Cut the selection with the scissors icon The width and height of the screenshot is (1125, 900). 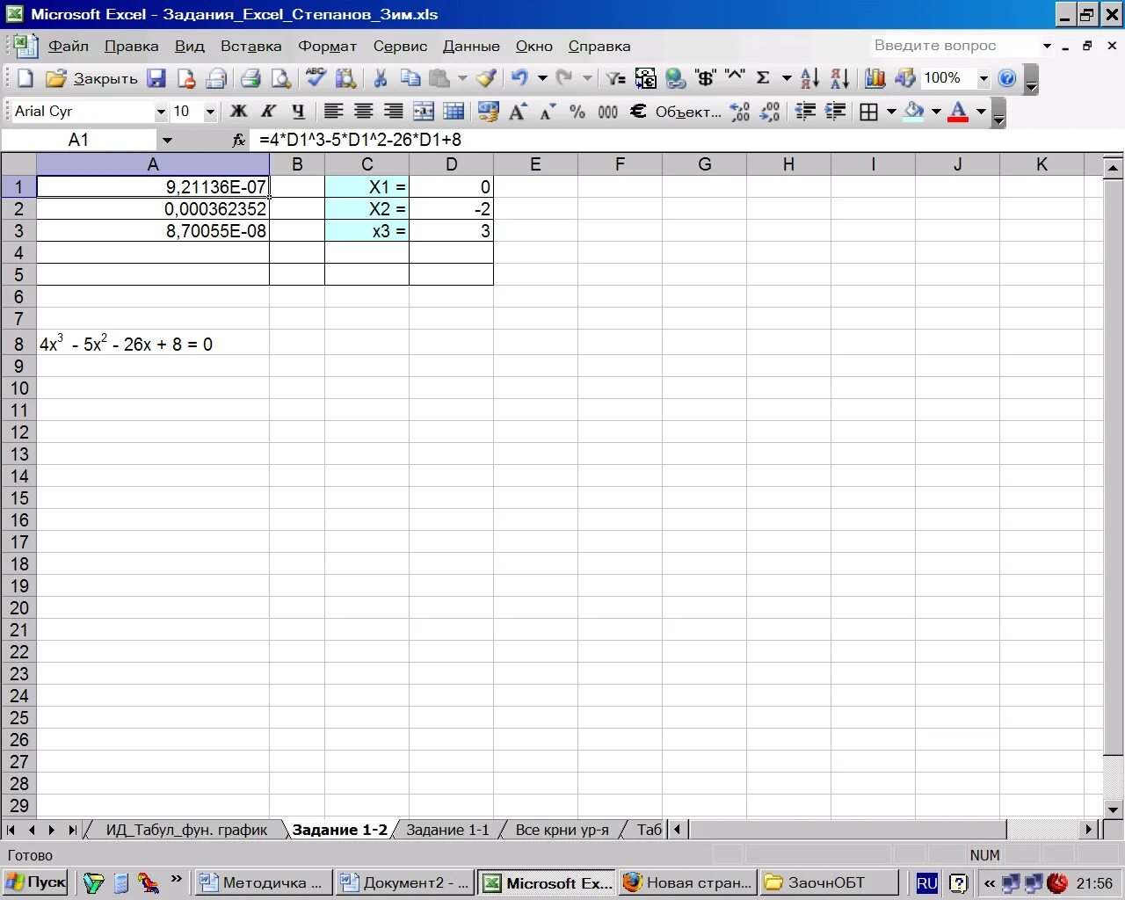[x=381, y=78]
